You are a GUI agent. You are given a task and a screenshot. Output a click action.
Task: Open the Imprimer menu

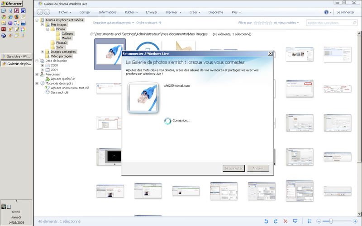click(173, 12)
